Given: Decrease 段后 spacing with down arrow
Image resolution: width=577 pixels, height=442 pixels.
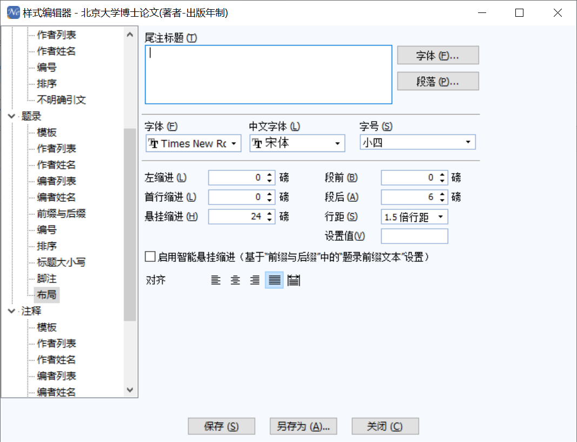Looking at the screenshot, I should [x=442, y=201].
